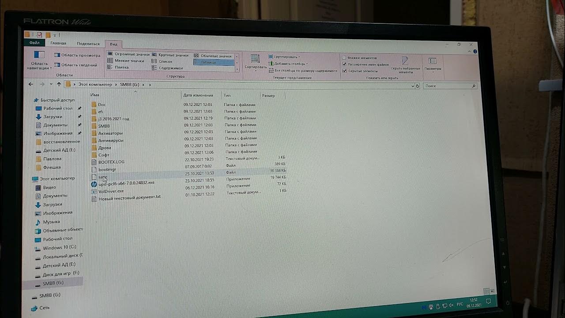This screenshot has height=318, width=565.
Task: Click the muted volume tray icon
Action: point(451,306)
